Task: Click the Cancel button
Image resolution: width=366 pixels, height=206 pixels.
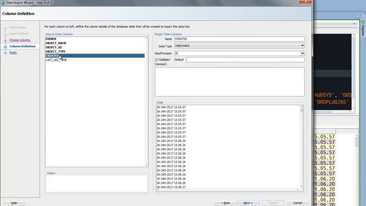Action: [297, 203]
